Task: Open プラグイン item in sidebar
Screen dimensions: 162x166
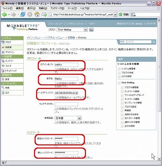Action: coord(12,52)
